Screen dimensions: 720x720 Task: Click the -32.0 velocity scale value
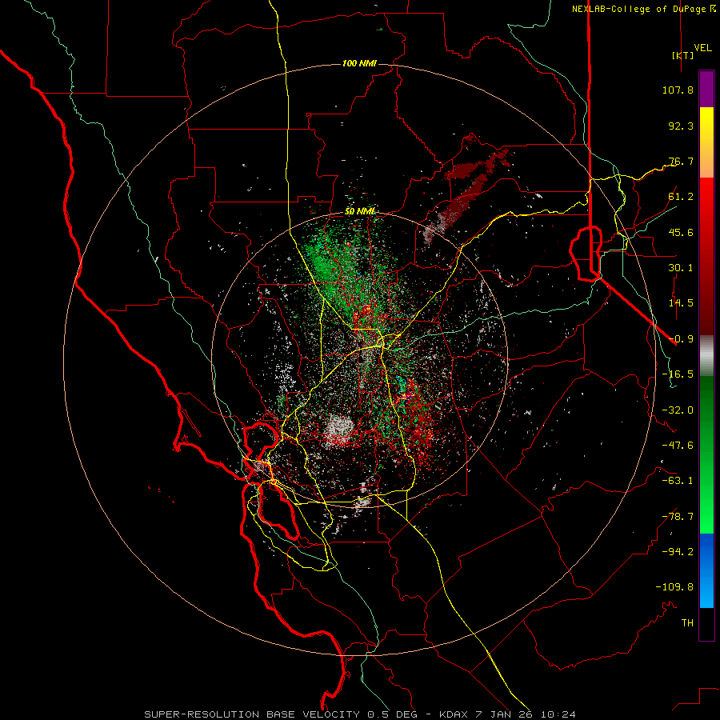point(678,410)
